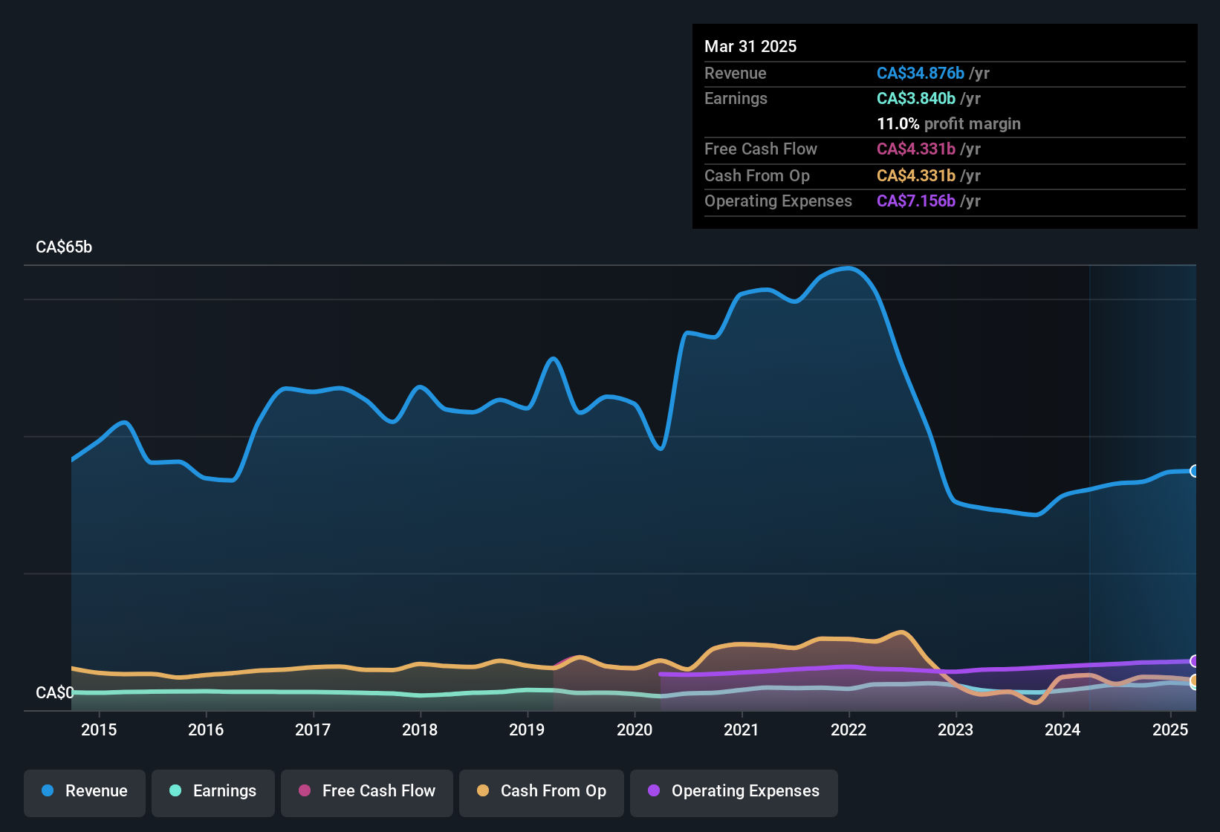
Task: Expand the Free Cash Flow legend entry
Action: tap(366, 792)
